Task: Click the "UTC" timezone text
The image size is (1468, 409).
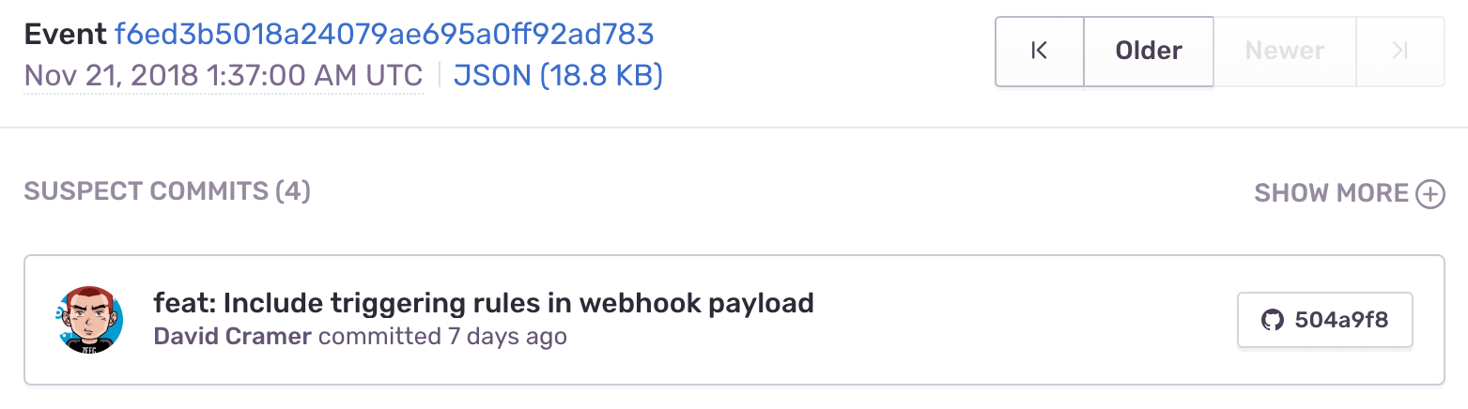Action: pyautogui.click(x=397, y=75)
